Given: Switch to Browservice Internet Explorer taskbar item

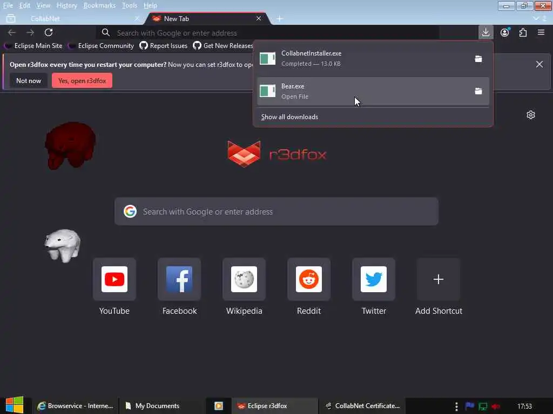Looking at the screenshot, I should pos(76,406).
